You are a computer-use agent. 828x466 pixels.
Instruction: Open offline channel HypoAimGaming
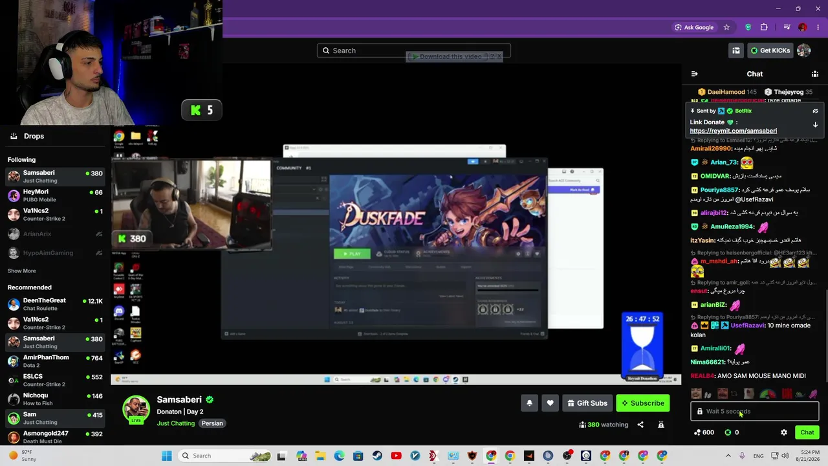click(x=55, y=253)
